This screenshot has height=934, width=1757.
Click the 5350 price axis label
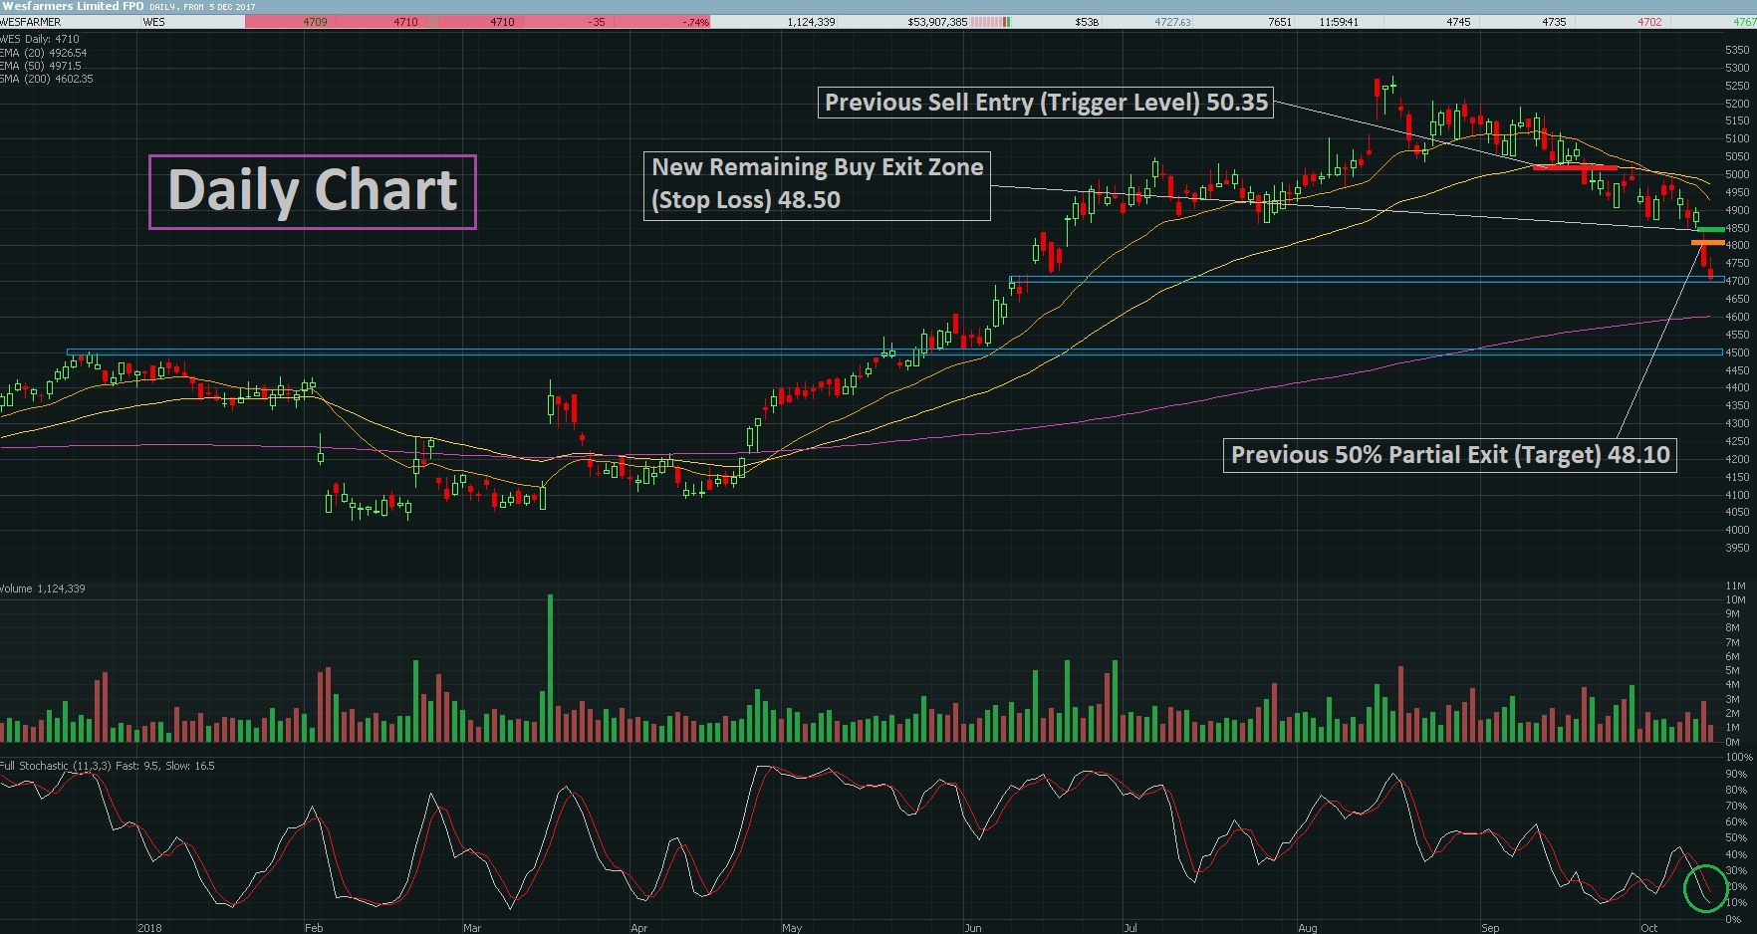1737,50
